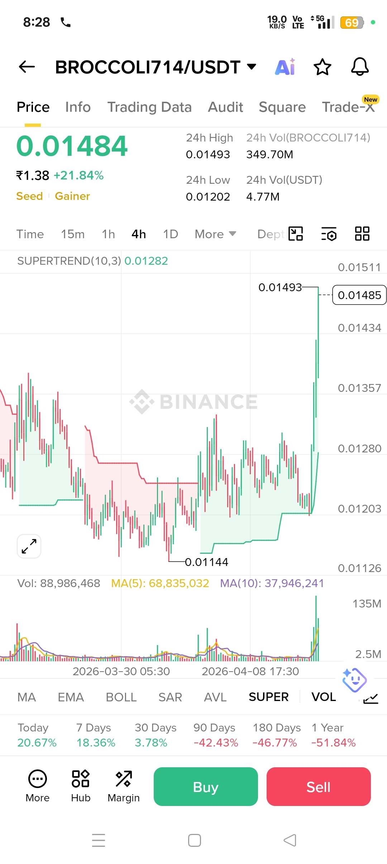Tap the 24h Vol(USDT) value 4.77M
The height and width of the screenshot is (864, 387).
[263, 197]
